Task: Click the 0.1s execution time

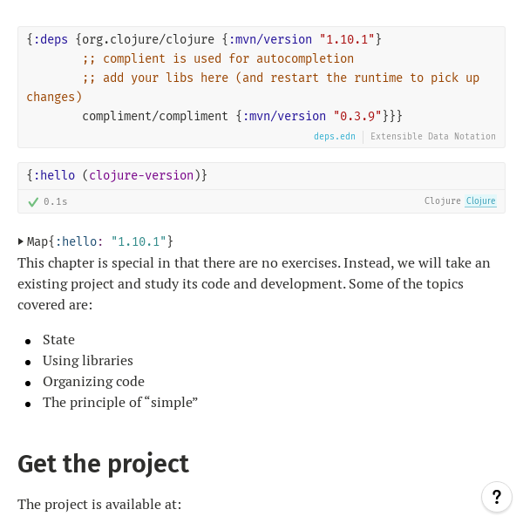Action: (56, 201)
